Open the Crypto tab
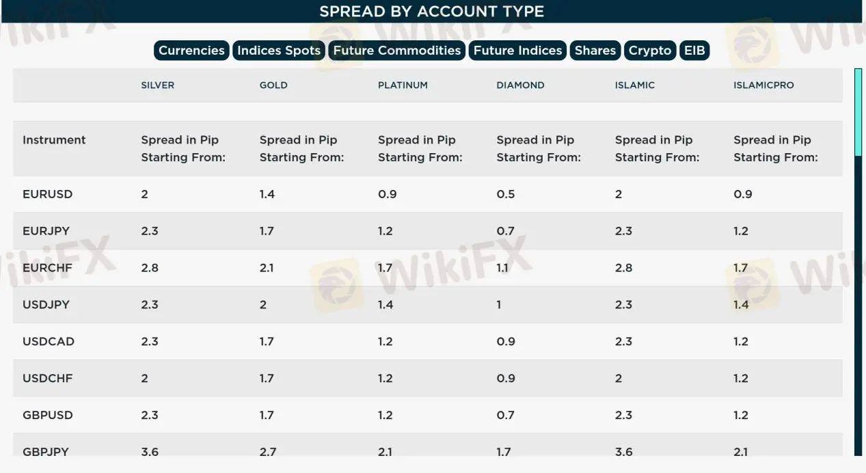866x473 pixels. coord(650,51)
